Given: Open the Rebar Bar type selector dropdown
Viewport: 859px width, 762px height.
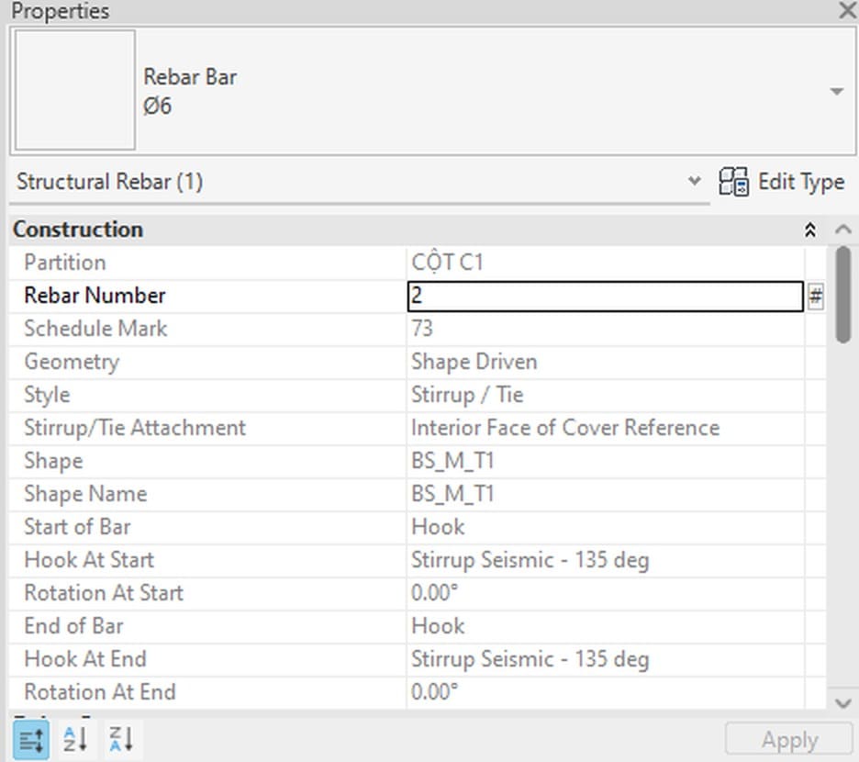Looking at the screenshot, I should 837,91.
